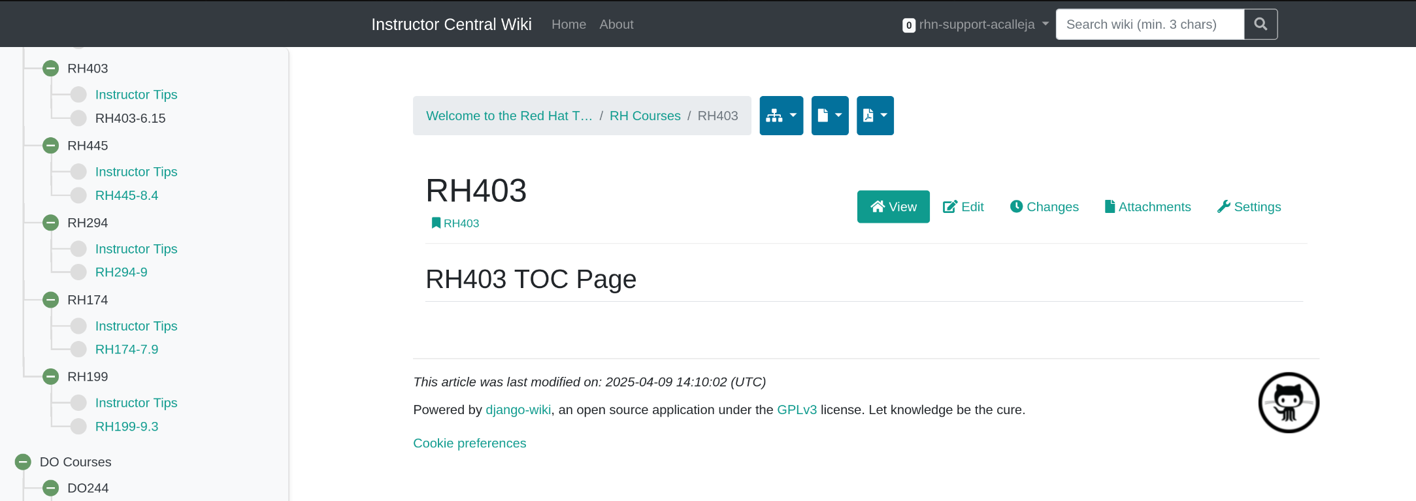Switch to the View tab
Screen dimensions: 1416x501
click(x=893, y=206)
